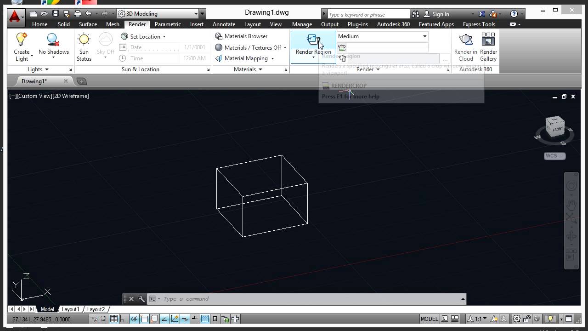Image resolution: width=588 pixels, height=331 pixels.
Task: Open the 3D Modeling workspace dropdown
Action: [x=158, y=14]
